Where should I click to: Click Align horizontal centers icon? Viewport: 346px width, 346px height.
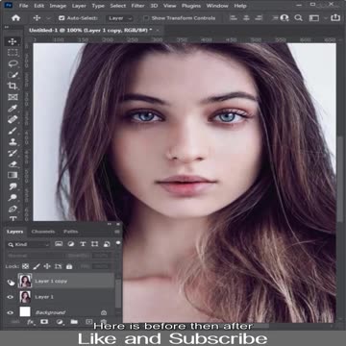[246, 18]
